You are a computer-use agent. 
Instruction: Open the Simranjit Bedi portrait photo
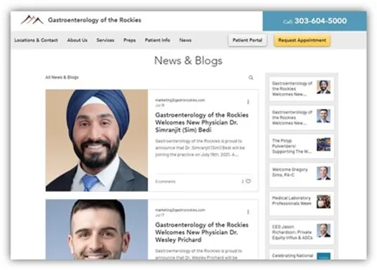[x=97, y=140]
